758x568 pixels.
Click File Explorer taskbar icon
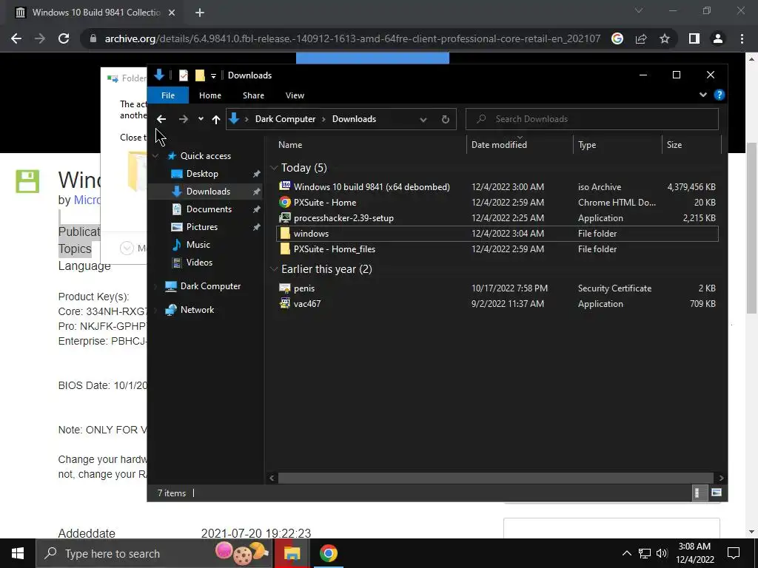(x=292, y=553)
